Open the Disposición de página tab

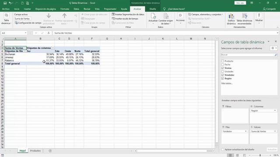45,9
